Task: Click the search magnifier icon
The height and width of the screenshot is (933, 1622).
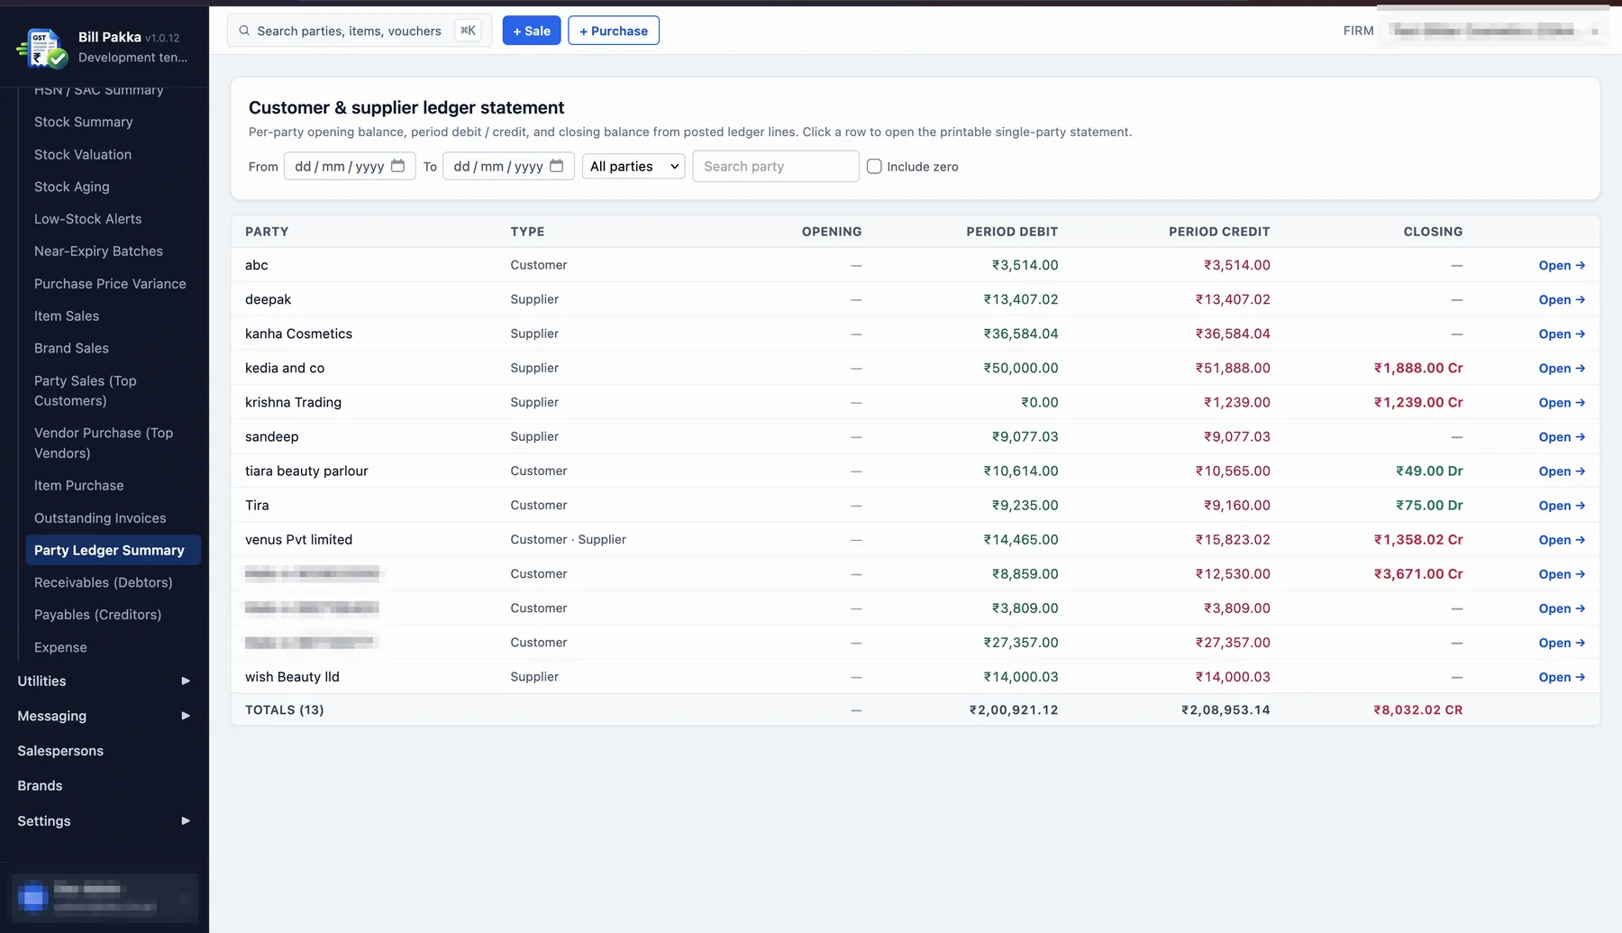Action: click(x=244, y=31)
